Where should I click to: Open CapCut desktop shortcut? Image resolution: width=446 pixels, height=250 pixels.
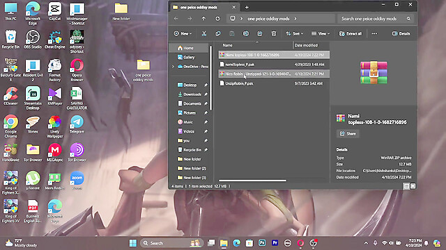[55, 12]
